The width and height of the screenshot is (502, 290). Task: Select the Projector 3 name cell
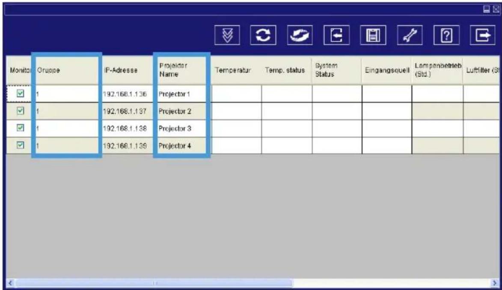pos(181,128)
